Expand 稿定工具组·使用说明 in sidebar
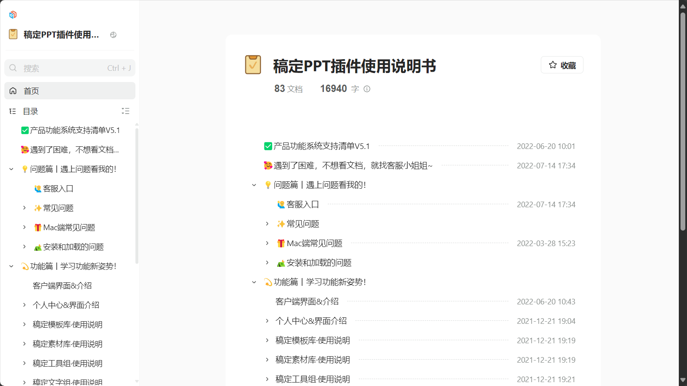Image resolution: width=687 pixels, height=386 pixels. (x=25, y=364)
